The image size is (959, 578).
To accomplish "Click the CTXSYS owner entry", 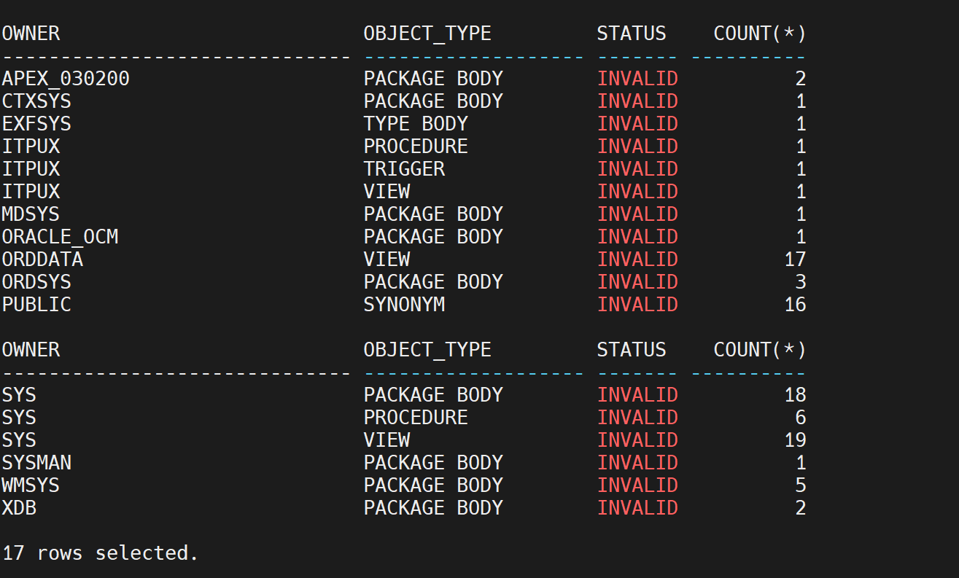I will [x=36, y=101].
